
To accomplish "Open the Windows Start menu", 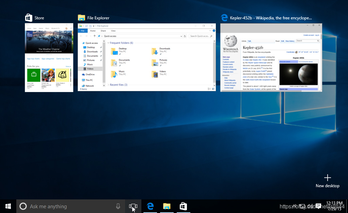I will point(8,206).
